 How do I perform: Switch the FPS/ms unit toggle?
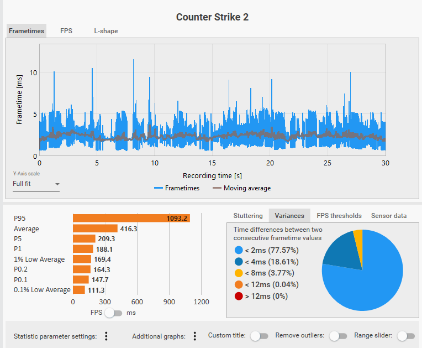click(x=114, y=313)
